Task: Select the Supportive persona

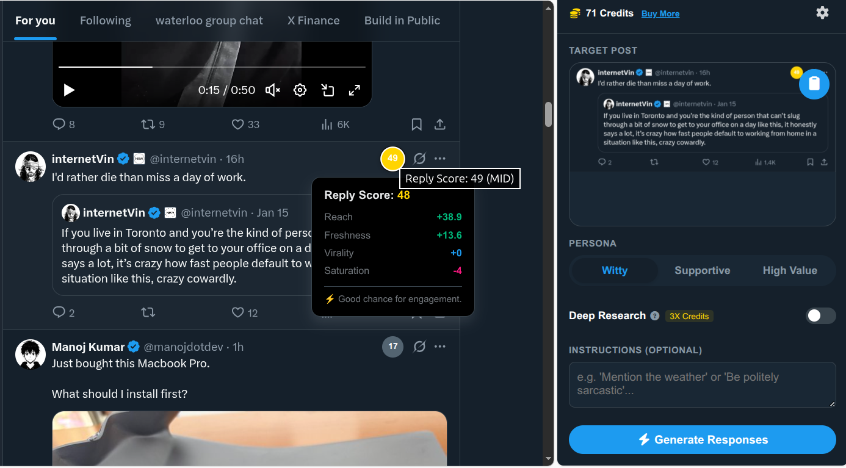Action: pyautogui.click(x=702, y=270)
